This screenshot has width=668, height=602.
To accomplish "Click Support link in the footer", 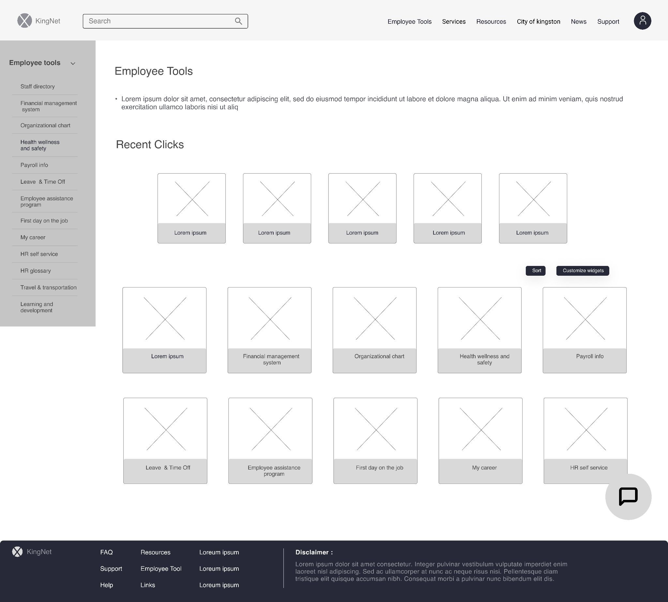I will (111, 569).
